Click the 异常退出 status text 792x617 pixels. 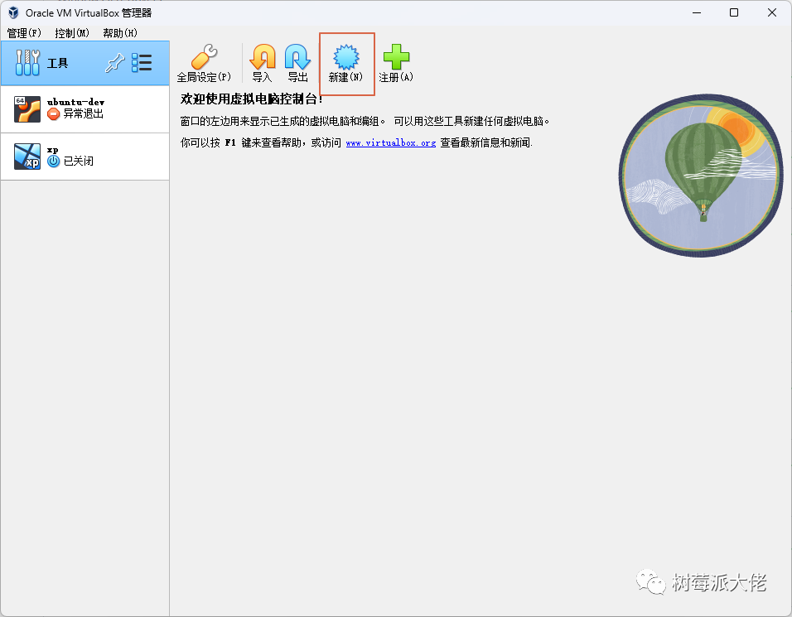point(84,114)
